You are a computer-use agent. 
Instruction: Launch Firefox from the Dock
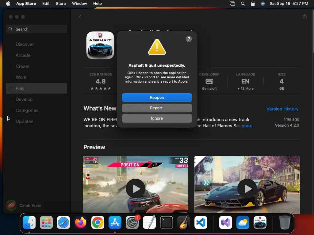coord(81,222)
